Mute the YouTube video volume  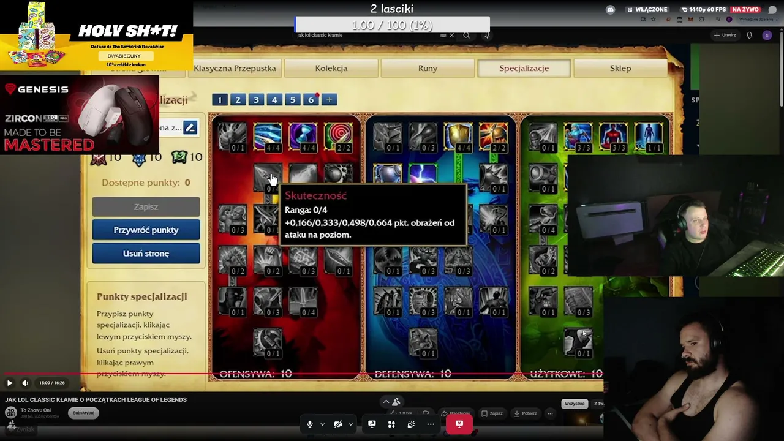coord(25,383)
